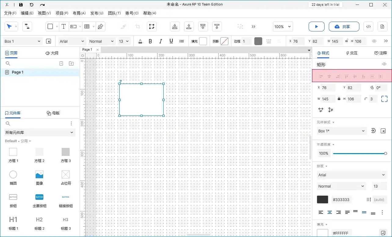The image size is (392, 237).
Task: Toggle the aspect ratio lock in Style panel
Action: (339, 99)
